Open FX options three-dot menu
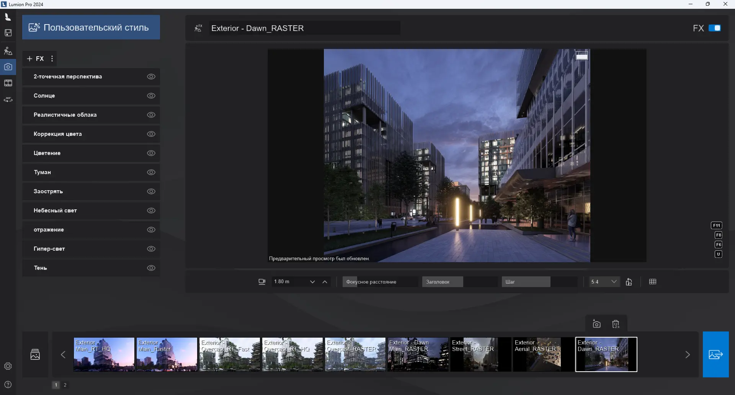Viewport: 735px width, 395px height. 52,59
